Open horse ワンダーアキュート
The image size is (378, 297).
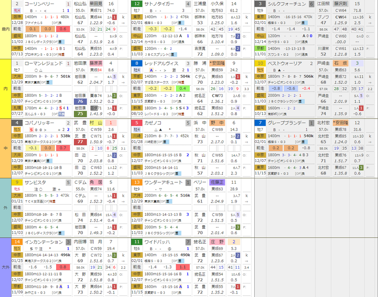[163, 182]
